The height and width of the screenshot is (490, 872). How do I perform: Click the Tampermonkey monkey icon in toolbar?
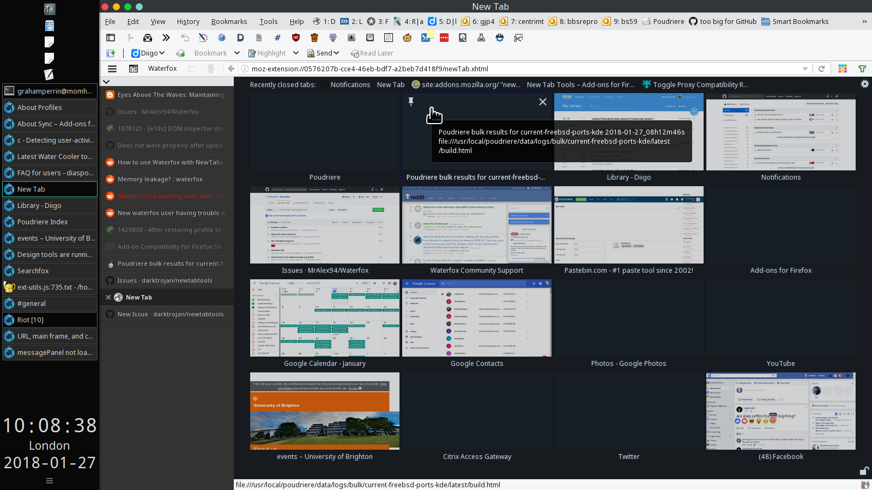pos(407,38)
